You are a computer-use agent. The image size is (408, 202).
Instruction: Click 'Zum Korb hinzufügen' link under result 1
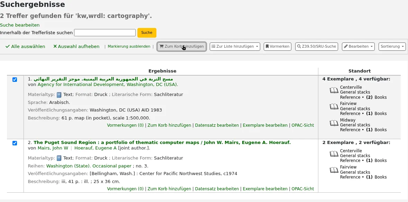[x=169, y=125]
